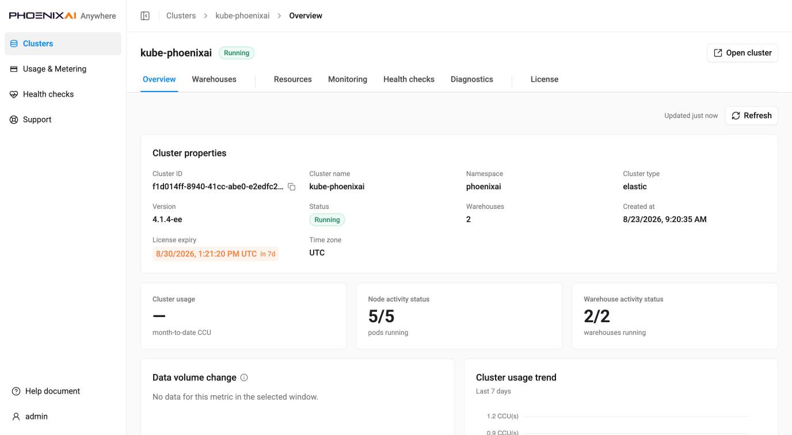The width and height of the screenshot is (792, 435).
Task: Click the 'No data for this metric' message
Action: [235, 397]
